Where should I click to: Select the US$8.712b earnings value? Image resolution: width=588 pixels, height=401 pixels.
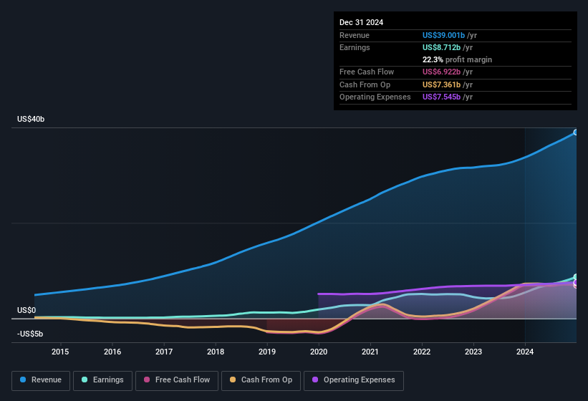point(440,47)
